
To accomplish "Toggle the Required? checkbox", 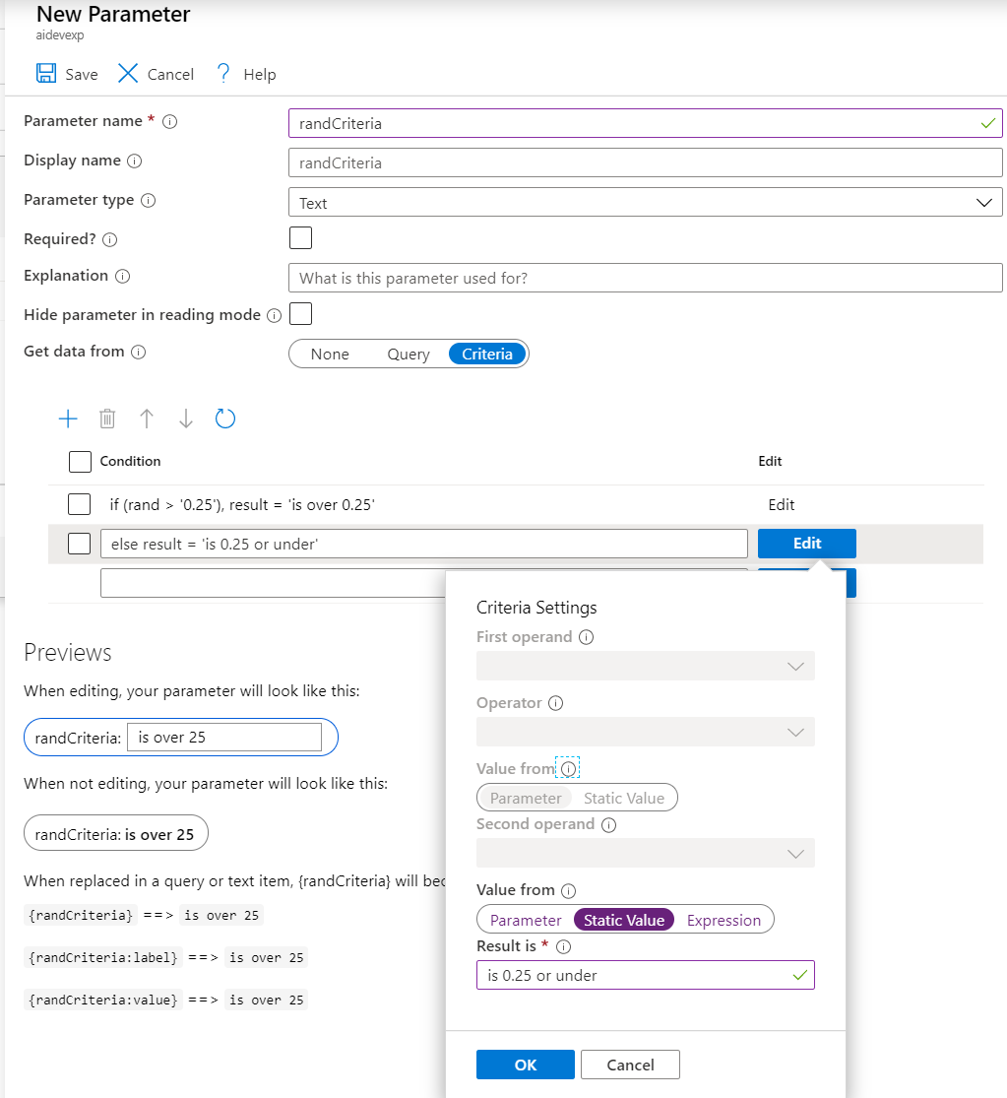I will coord(300,238).
